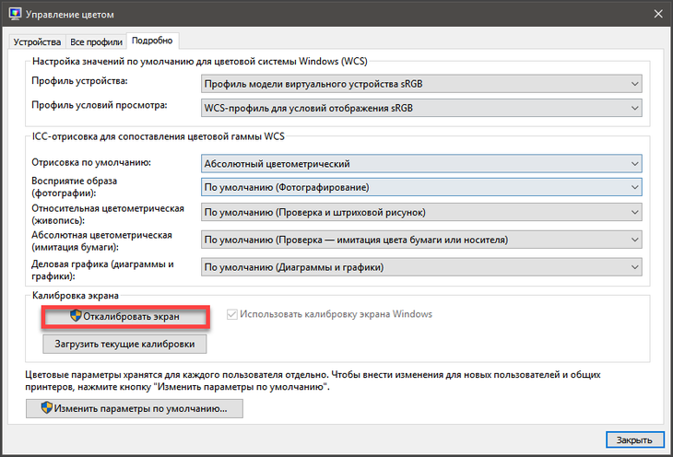Open the Отрисовка по умолчанию dropdown

point(421,164)
